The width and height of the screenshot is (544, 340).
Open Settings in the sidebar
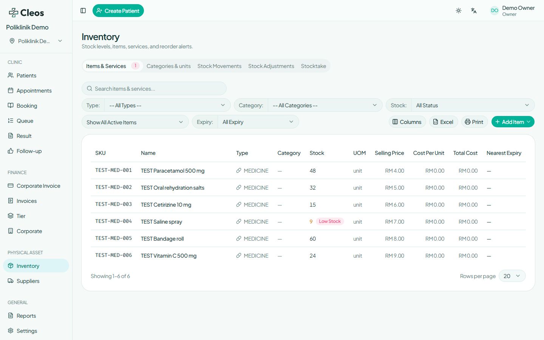click(36, 331)
